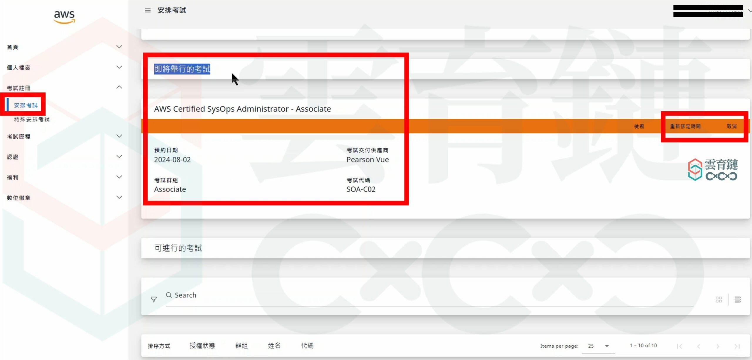Click the 可進行的考試 heading
Screen dimensions: 752x360
pos(178,248)
